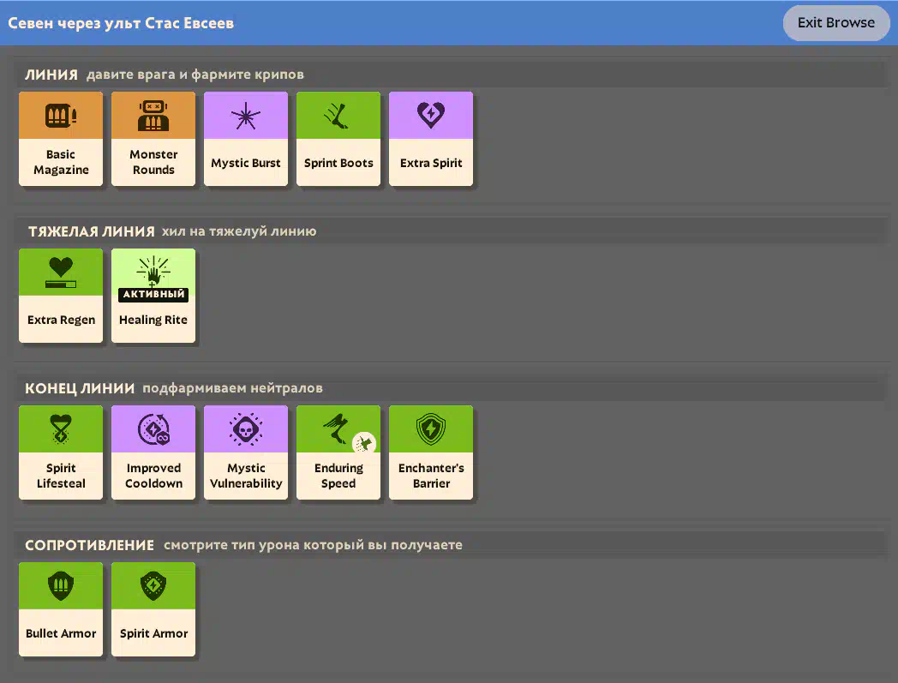Viewport: 898px width, 683px height.
Task: Click the Monster Rounds item icon
Action: tap(153, 115)
